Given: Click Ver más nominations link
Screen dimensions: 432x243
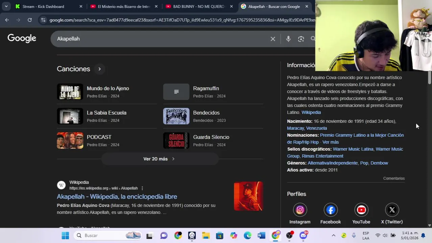Looking at the screenshot, I should pos(331,142).
